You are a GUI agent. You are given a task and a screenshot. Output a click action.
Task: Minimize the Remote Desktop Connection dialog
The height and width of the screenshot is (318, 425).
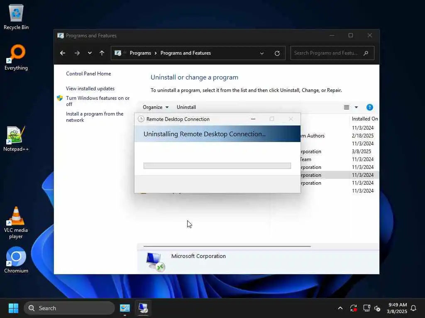pos(253,119)
